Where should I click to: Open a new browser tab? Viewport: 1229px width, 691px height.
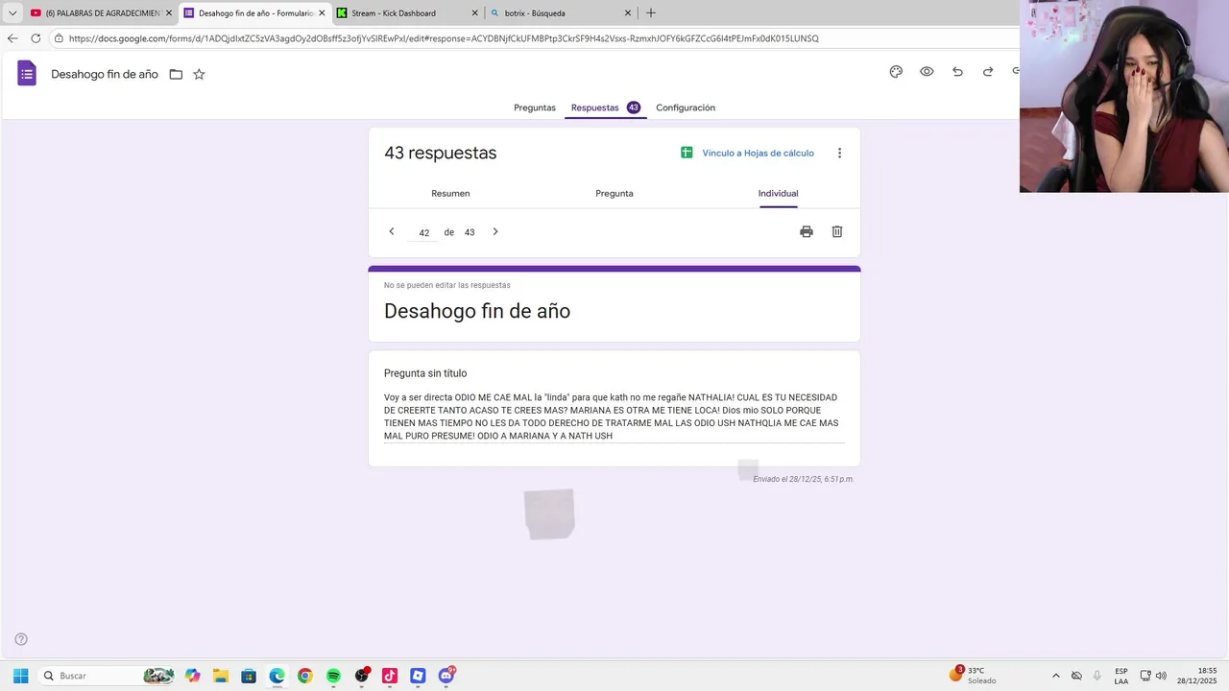[x=651, y=13]
